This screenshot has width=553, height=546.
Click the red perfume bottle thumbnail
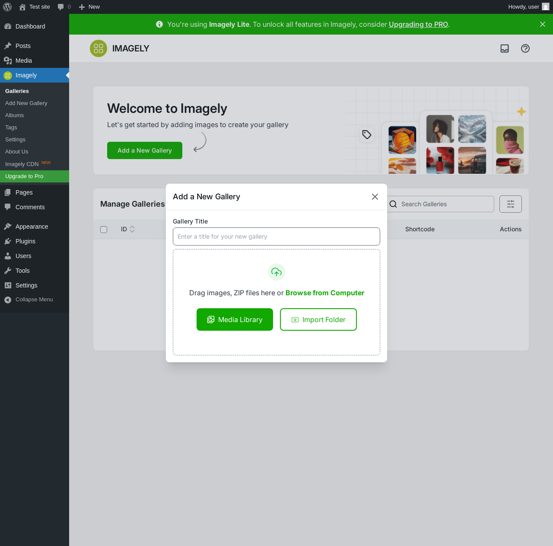tap(440, 160)
